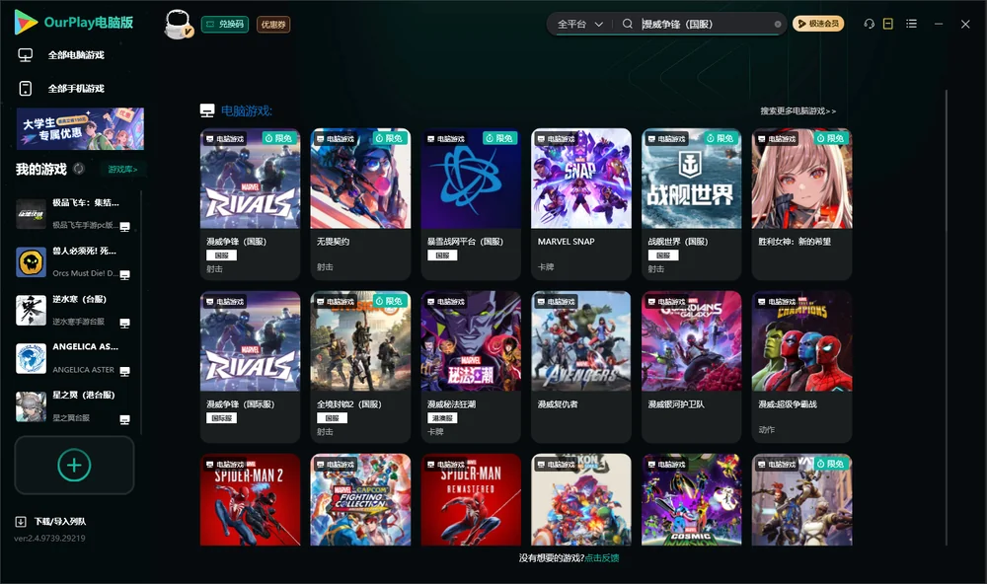The height and width of the screenshot is (584, 987).
Task: Click 港澳服 tag under 漫威秘法狂潮
Action: [x=442, y=418]
